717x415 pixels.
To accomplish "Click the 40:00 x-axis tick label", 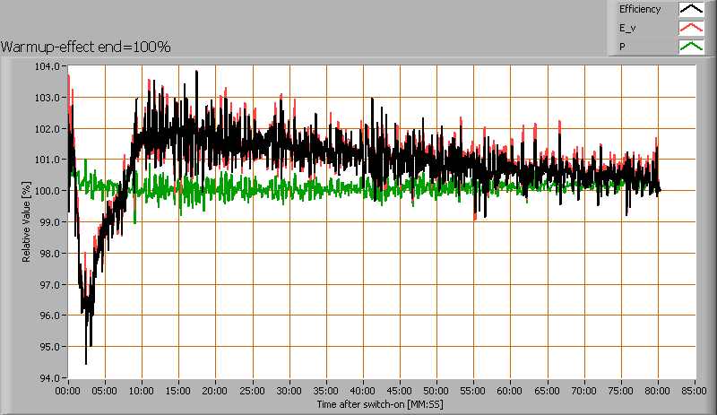I will tap(363, 391).
